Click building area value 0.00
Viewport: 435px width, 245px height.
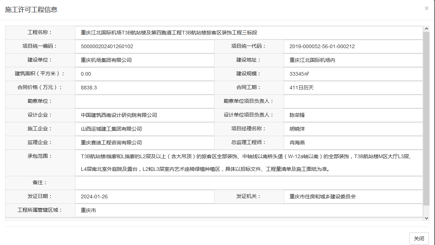(86, 74)
